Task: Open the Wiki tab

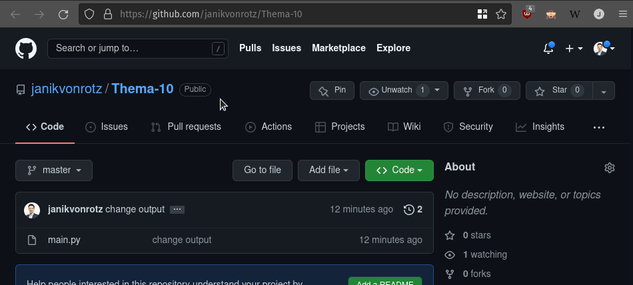Action: click(404, 127)
